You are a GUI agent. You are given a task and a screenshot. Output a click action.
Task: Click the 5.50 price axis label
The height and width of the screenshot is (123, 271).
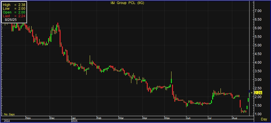click(x=259, y=37)
